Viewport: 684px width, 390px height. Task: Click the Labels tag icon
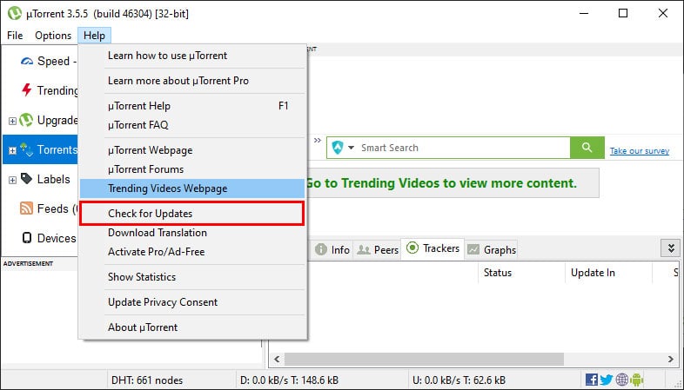point(27,179)
